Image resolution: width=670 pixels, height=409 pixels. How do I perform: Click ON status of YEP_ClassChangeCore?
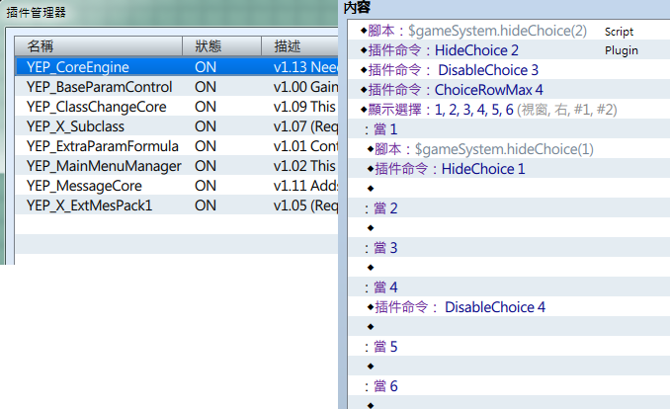tap(206, 107)
